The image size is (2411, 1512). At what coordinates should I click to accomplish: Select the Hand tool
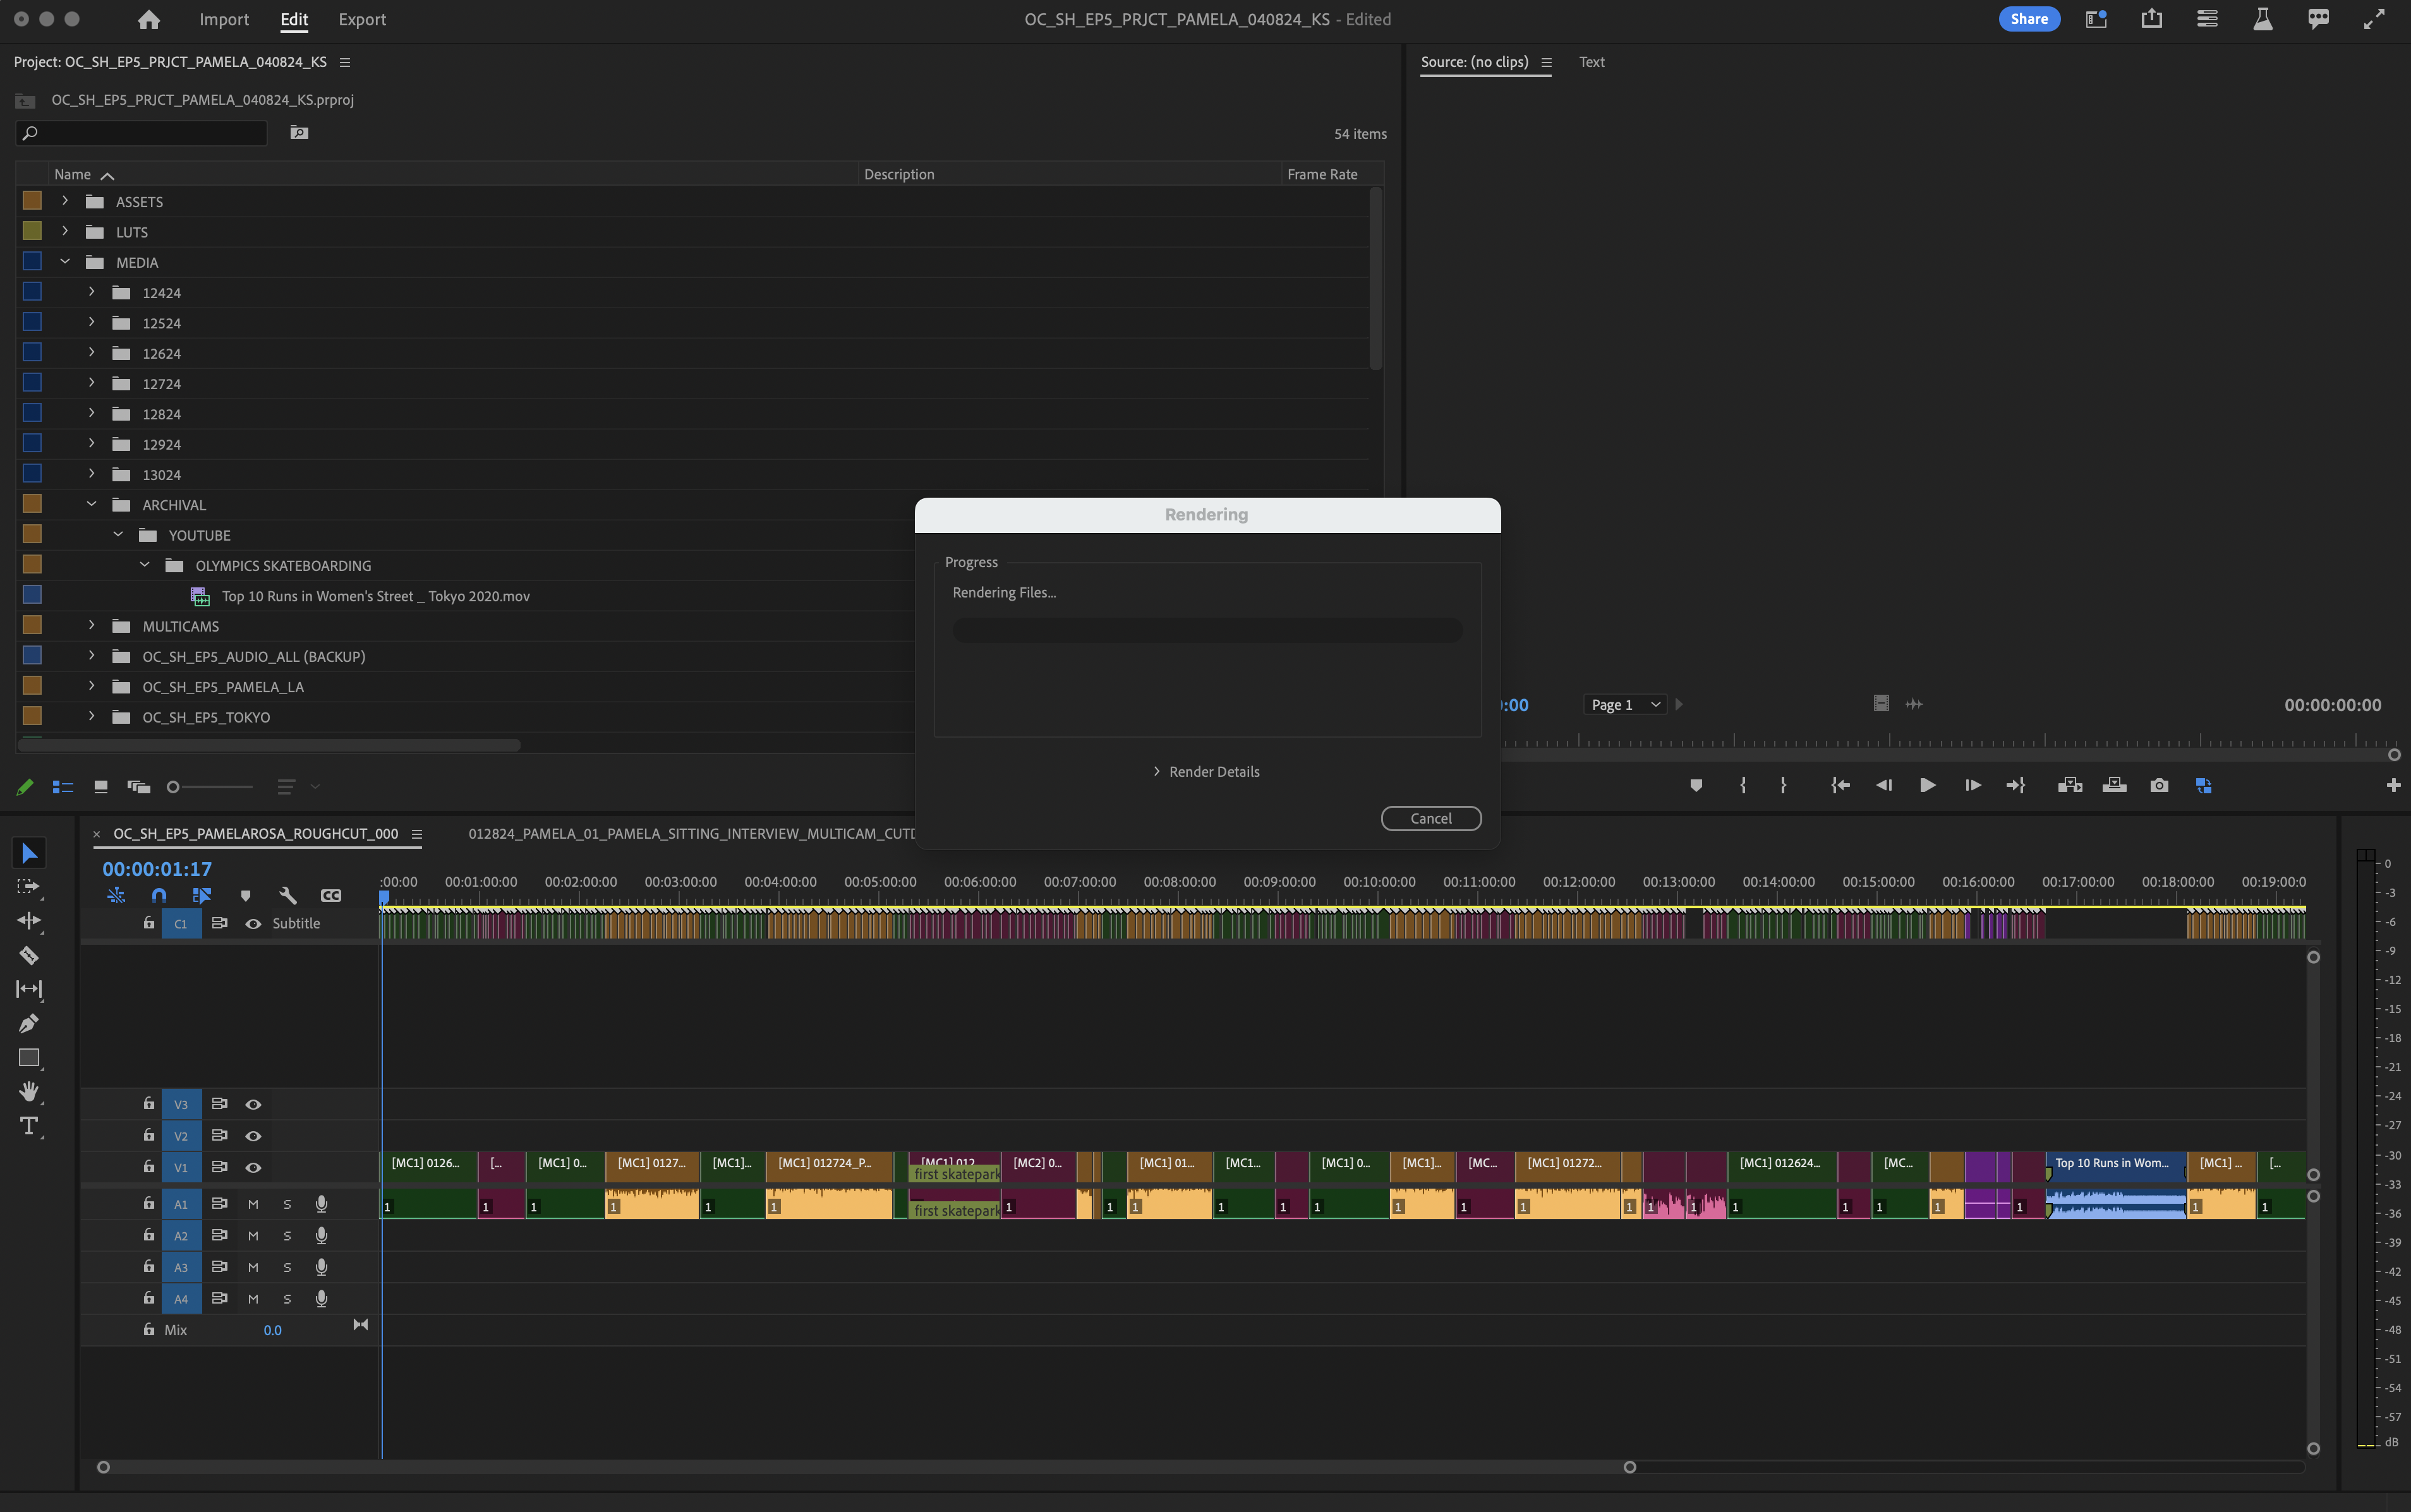click(x=29, y=1091)
